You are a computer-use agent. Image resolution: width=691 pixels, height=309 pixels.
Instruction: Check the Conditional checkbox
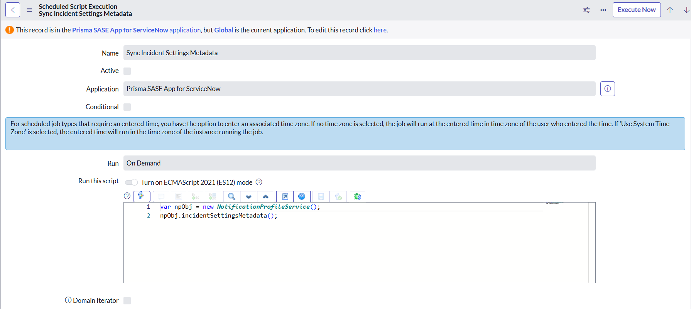click(x=127, y=107)
